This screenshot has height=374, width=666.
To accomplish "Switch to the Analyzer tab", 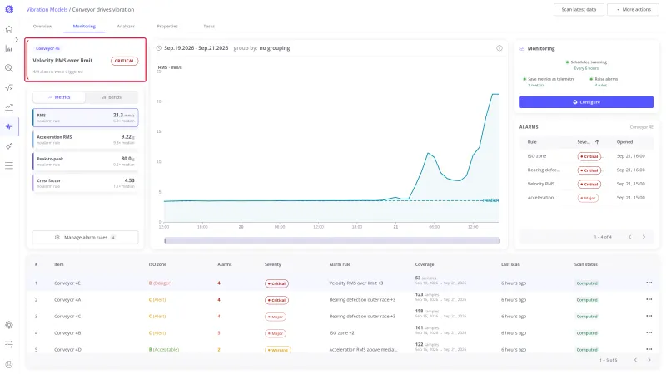I will (x=126, y=27).
